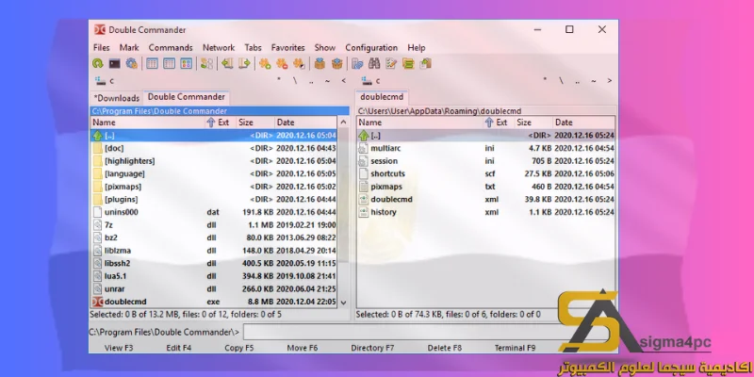The image size is (754, 377).
Task: Switch to Full columns view toolbar icon
Action: (x=169, y=63)
